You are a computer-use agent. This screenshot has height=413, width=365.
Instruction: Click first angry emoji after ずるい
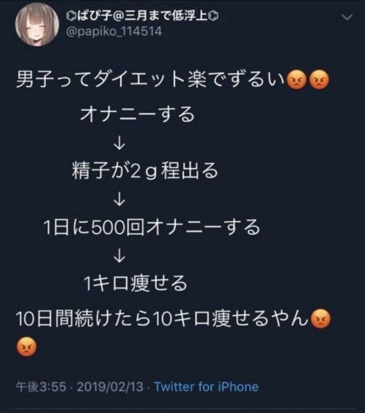[x=297, y=80]
